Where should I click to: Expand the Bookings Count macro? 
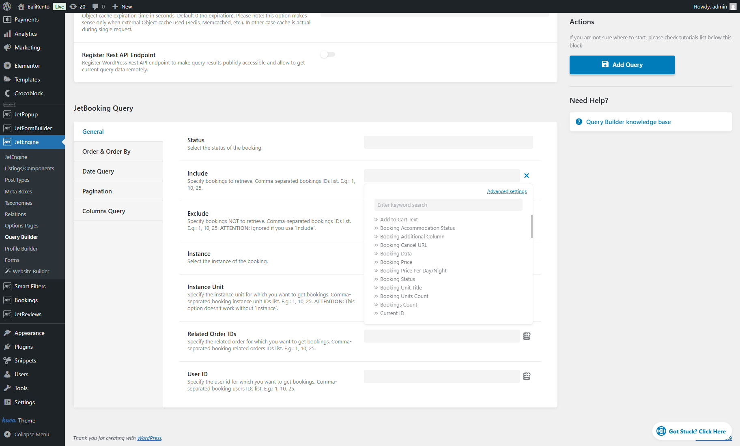(x=396, y=304)
